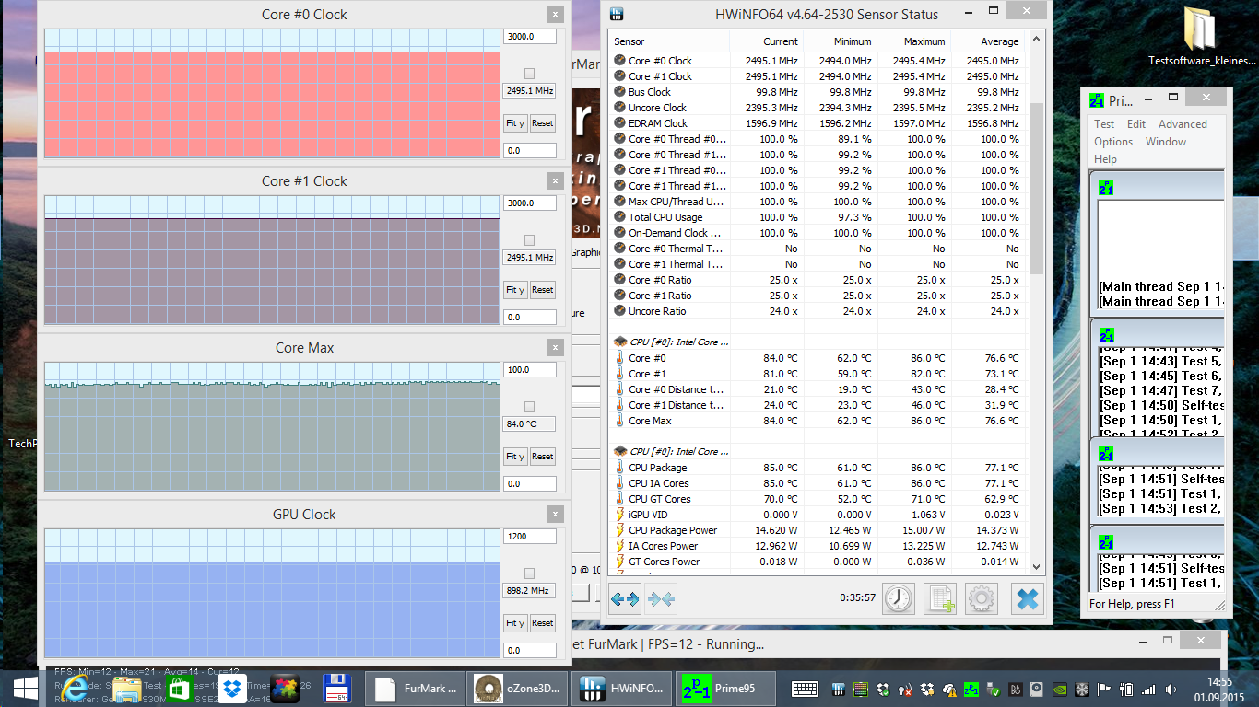Click Fit y in Core #0 Clock graph
The height and width of the screenshot is (707, 1259).
tap(515, 123)
